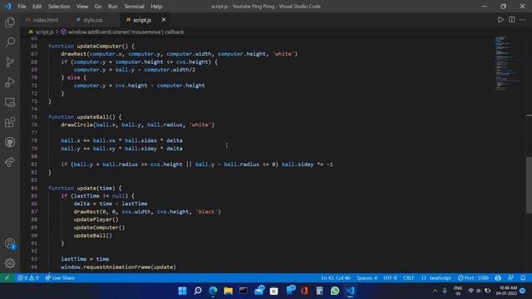Open Source Control view
Screen dimensions: 532x299
[x=10, y=62]
